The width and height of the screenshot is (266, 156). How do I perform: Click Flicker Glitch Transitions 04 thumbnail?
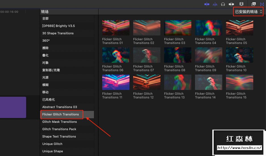(x=209, y=28)
